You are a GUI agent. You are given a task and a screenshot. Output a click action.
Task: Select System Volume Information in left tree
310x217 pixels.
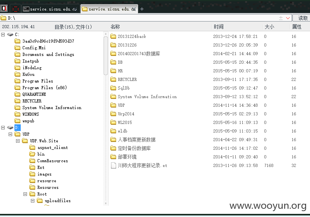click(48, 108)
